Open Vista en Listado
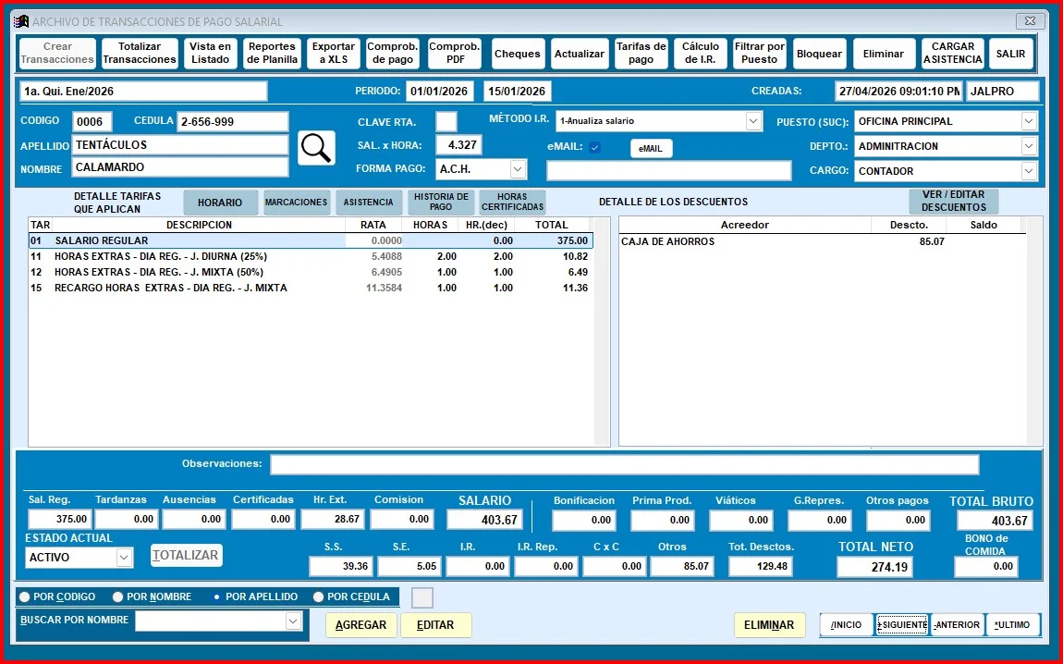Screen dimensions: 1063x664 click(210, 54)
